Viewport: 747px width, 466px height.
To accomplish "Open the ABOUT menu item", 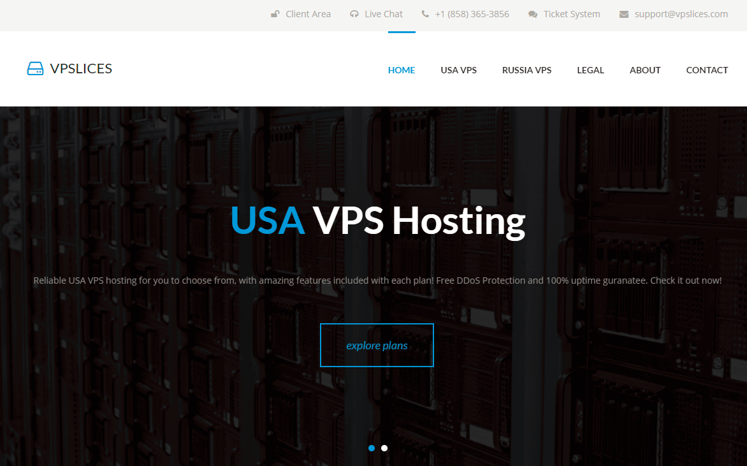I will (x=645, y=70).
